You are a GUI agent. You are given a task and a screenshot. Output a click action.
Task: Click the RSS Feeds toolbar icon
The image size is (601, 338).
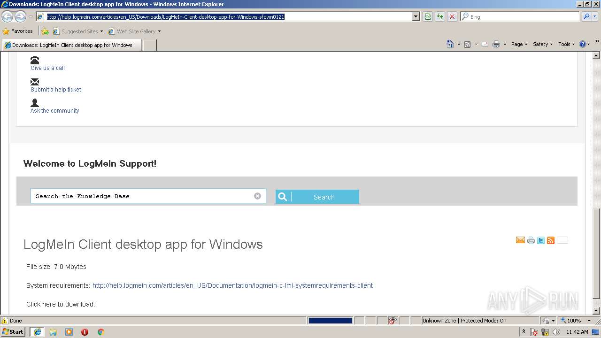pyautogui.click(x=467, y=44)
